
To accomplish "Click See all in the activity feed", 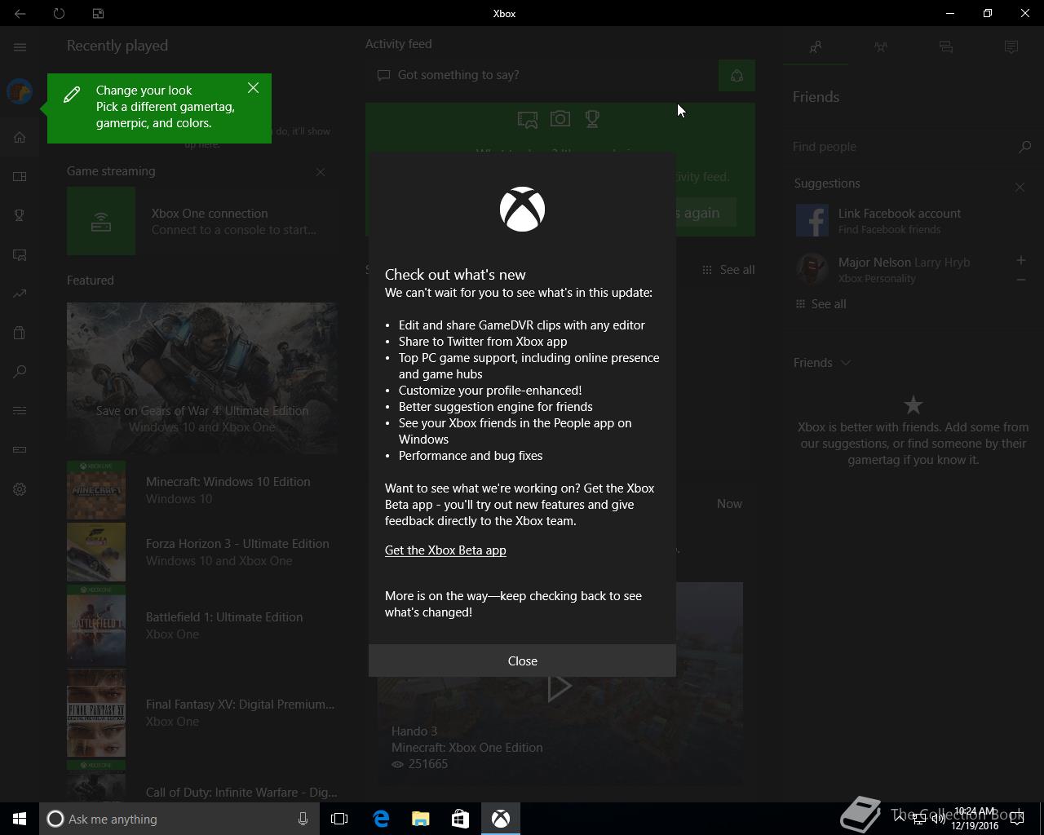I will [728, 270].
